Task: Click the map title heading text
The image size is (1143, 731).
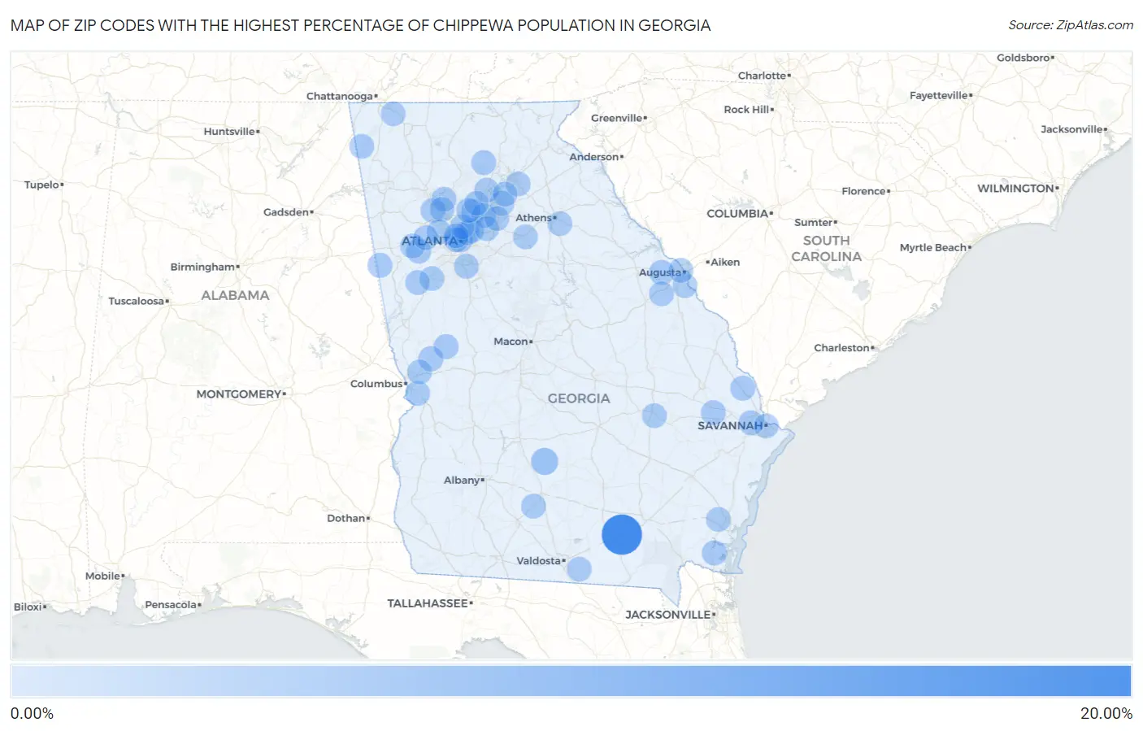Action: [x=360, y=25]
